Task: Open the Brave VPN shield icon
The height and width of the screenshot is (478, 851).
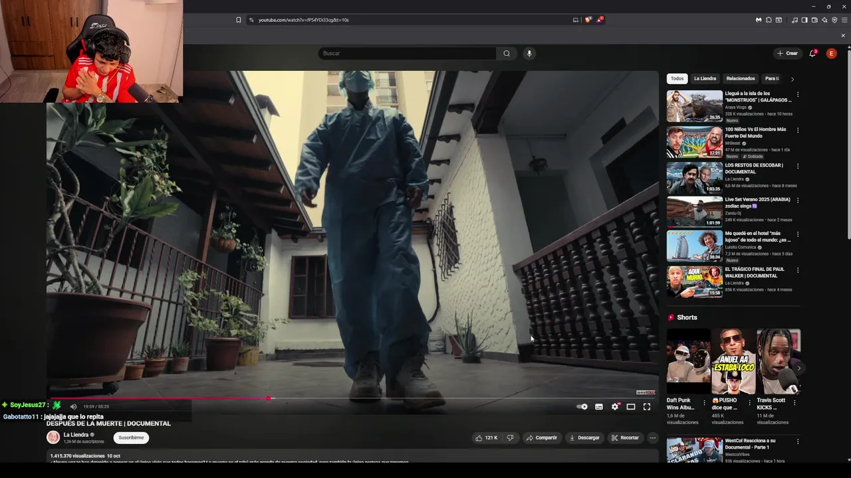Action: [834, 20]
